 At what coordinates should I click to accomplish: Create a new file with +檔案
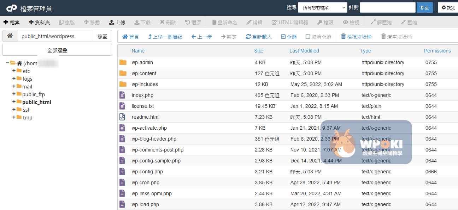pyautogui.click(x=12, y=22)
